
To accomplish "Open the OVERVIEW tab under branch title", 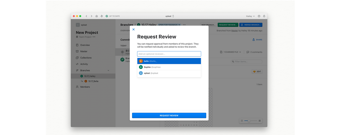I will (125, 31).
